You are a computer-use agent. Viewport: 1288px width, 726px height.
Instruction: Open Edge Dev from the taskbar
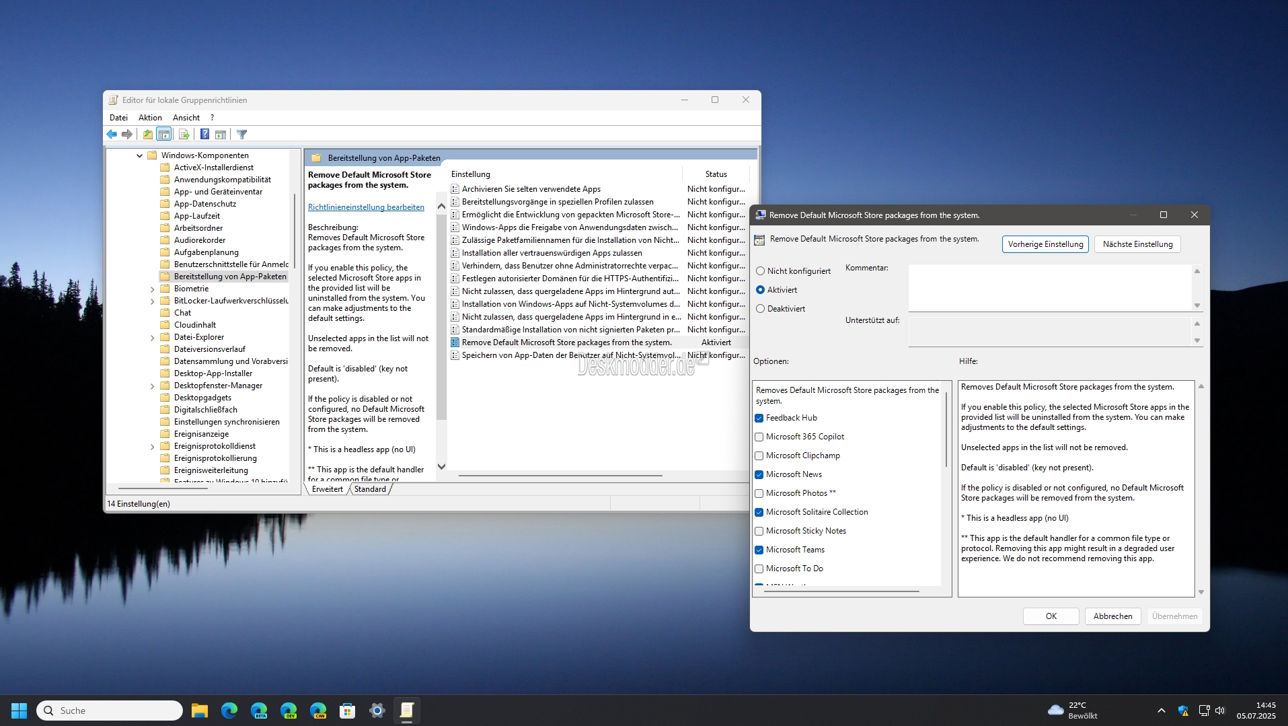click(289, 711)
